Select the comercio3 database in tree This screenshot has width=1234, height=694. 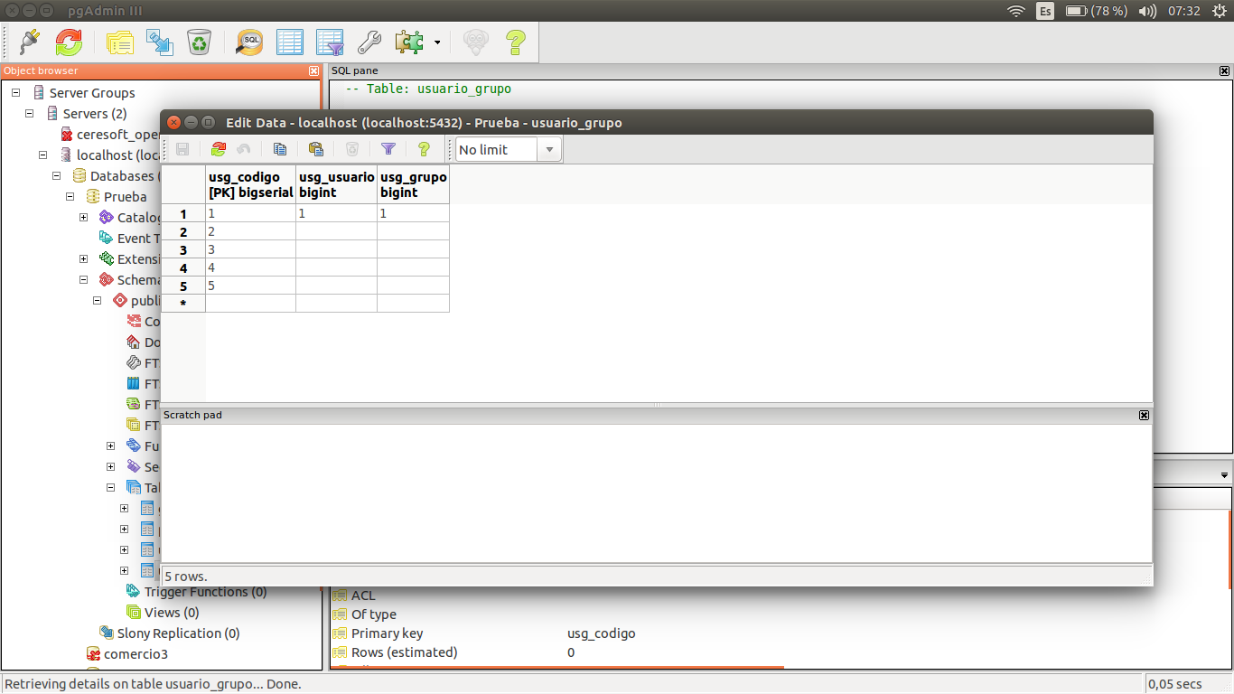point(136,654)
